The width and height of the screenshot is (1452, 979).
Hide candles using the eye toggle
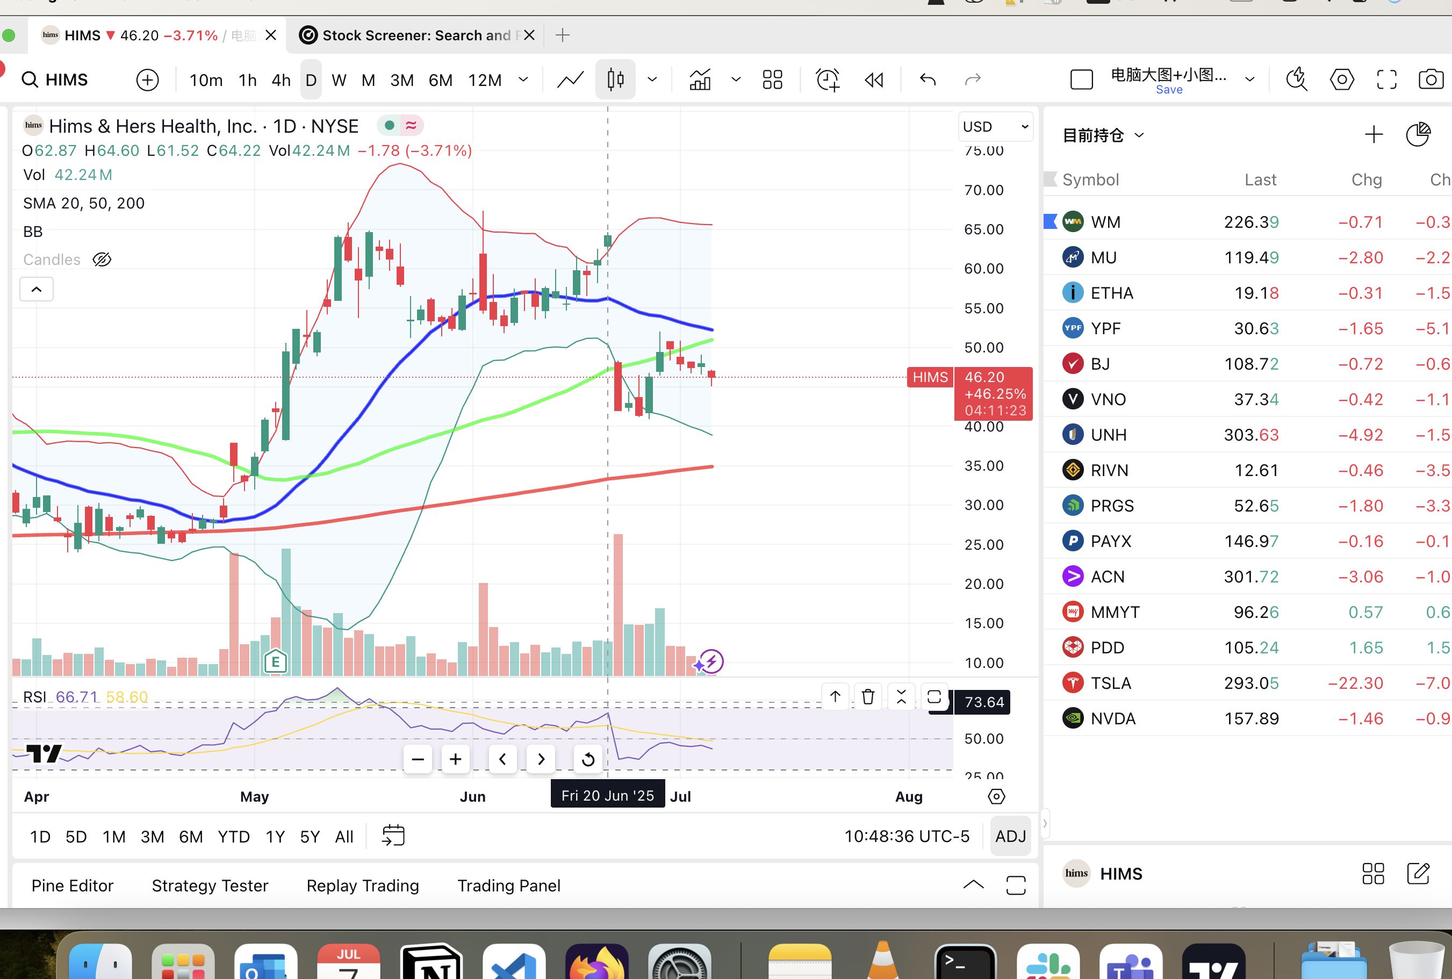pos(102,259)
